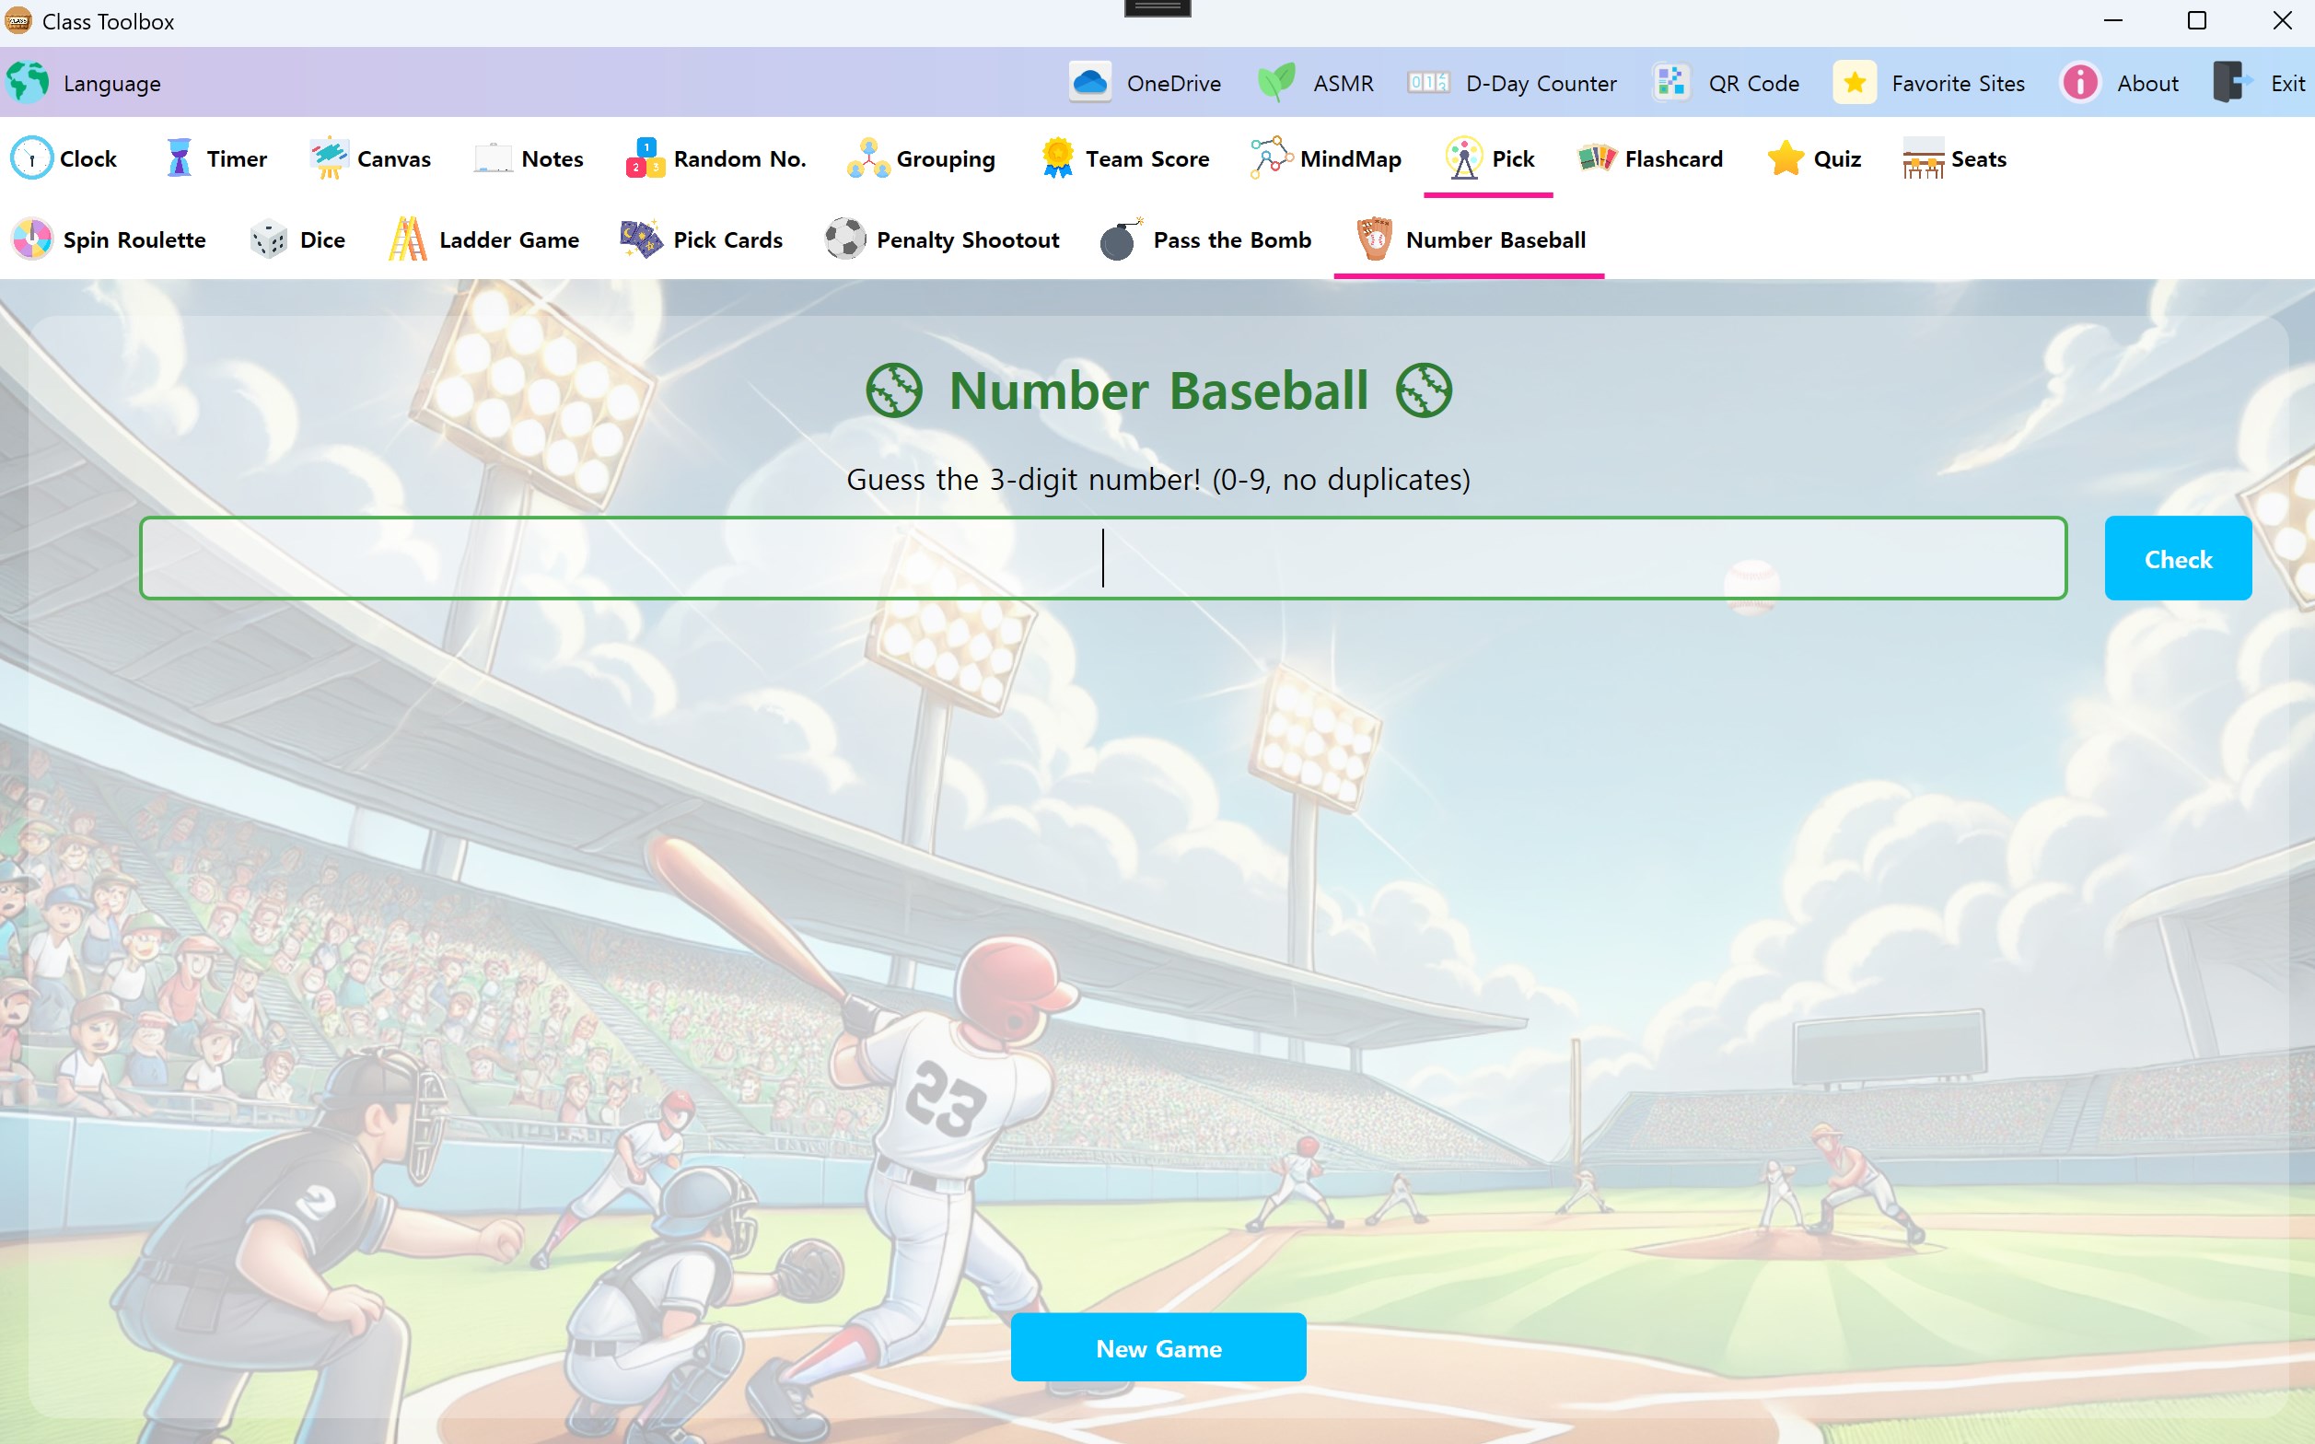This screenshot has height=1444, width=2315.
Task: Start a New Game
Action: pos(1158,1347)
